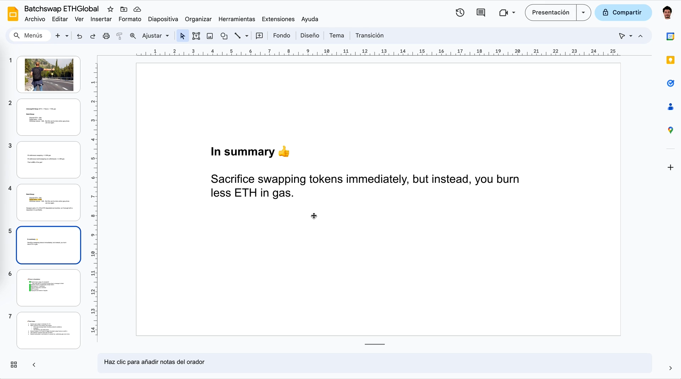
Task: Star the Batchswap ETHGlobal document
Action: (110, 9)
